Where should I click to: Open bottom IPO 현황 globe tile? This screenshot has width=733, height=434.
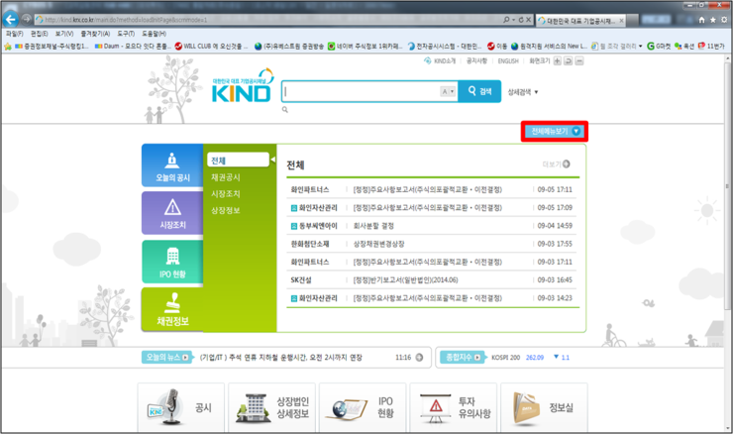tap(363, 407)
